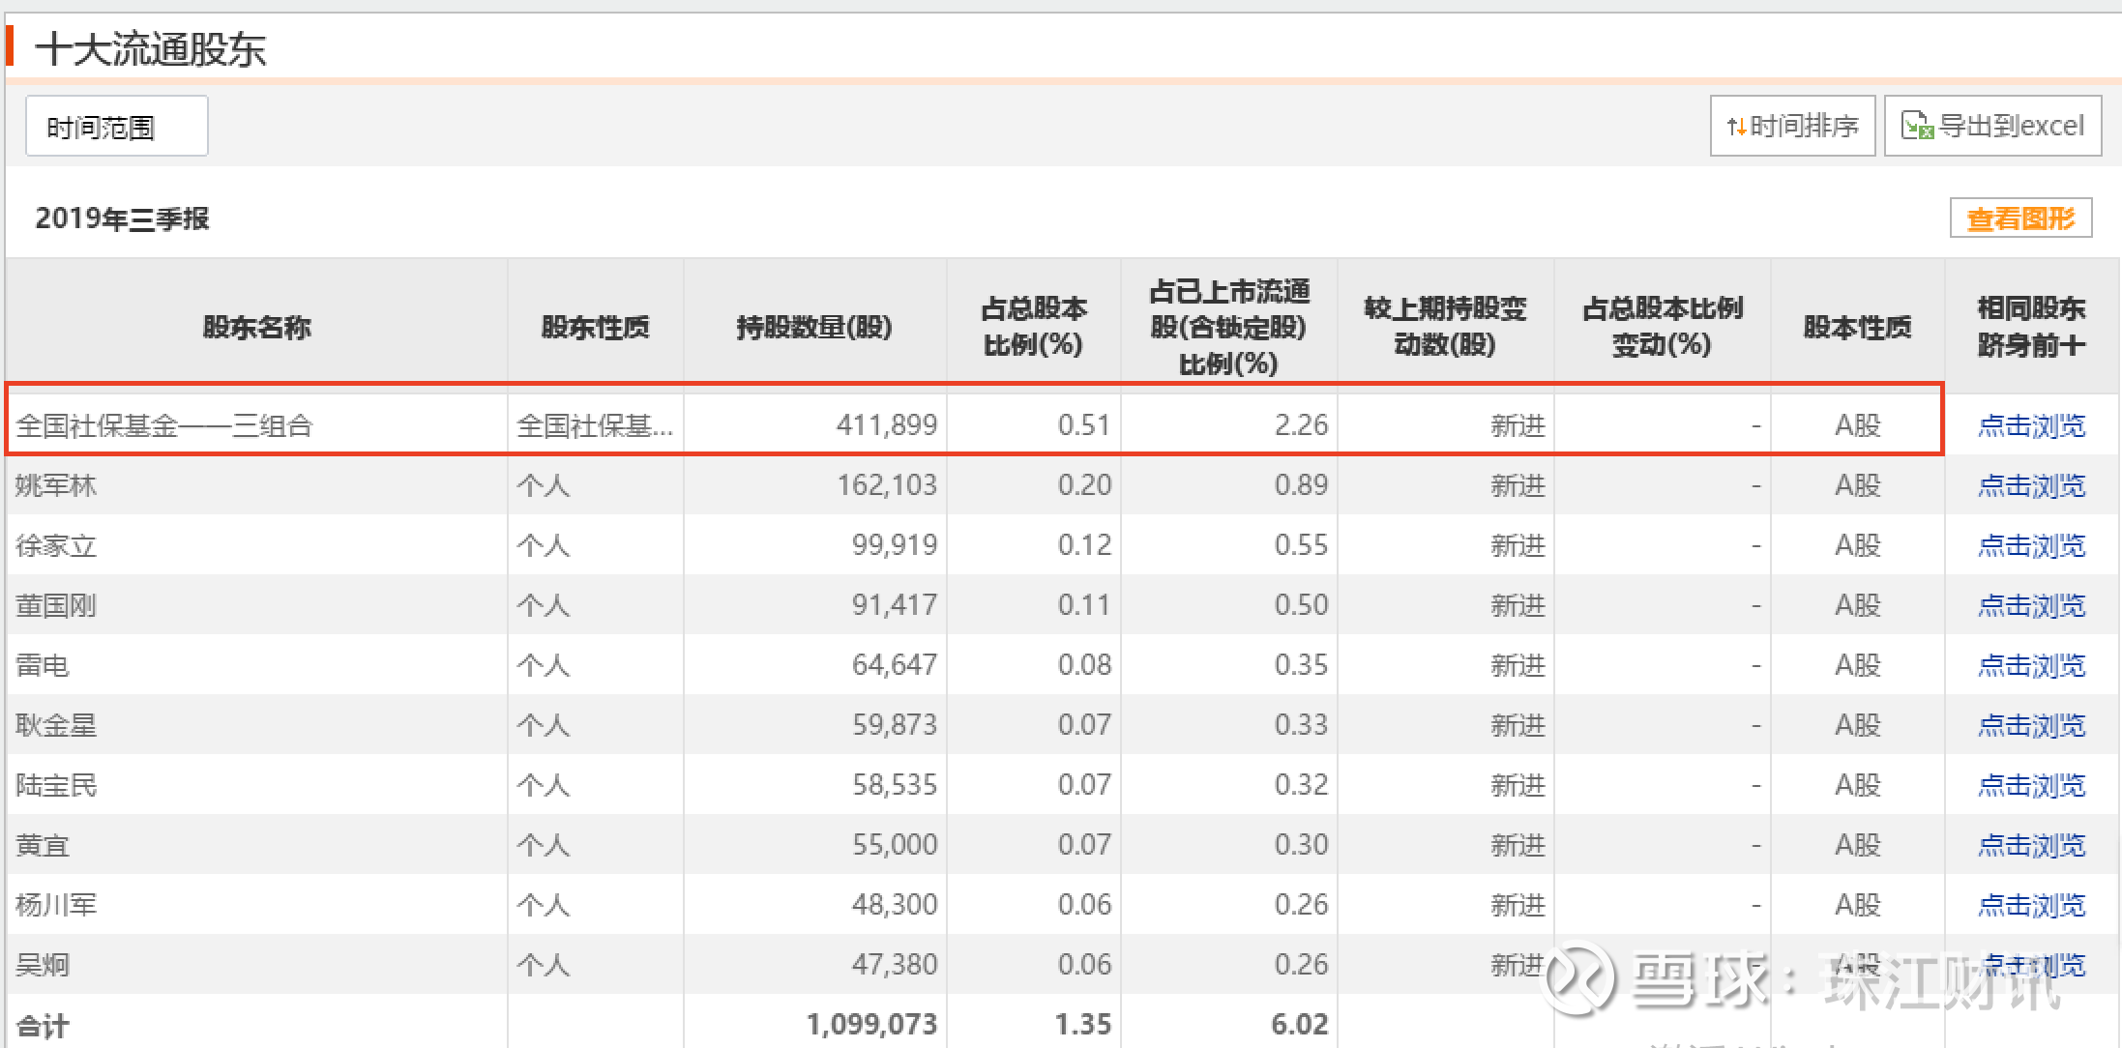Click the holding value 162,103
This screenshot has width=2122, height=1048.
pos(887,485)
